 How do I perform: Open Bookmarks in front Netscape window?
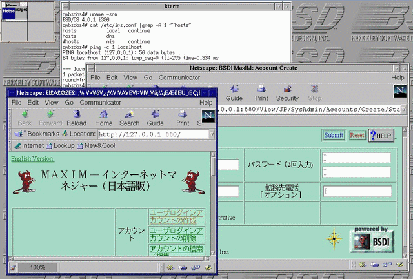(x=37, y=134)
